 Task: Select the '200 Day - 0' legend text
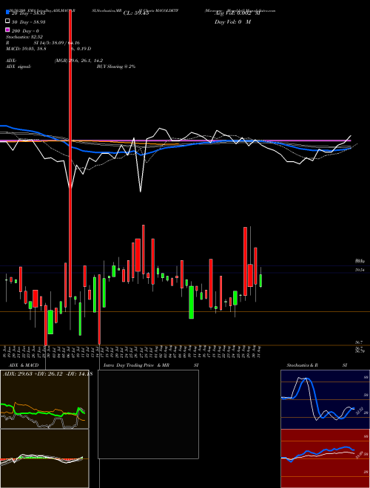(25, 31)
